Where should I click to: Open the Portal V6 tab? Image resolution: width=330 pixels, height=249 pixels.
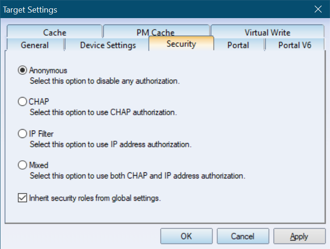tap(295, 45)
